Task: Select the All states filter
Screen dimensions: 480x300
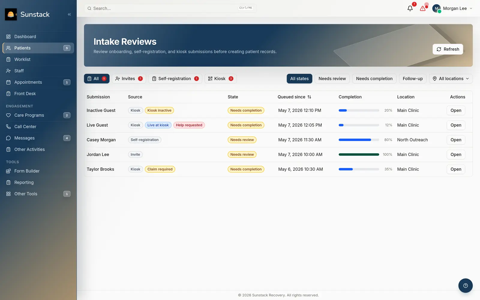Action: click(x=299, y=79)
